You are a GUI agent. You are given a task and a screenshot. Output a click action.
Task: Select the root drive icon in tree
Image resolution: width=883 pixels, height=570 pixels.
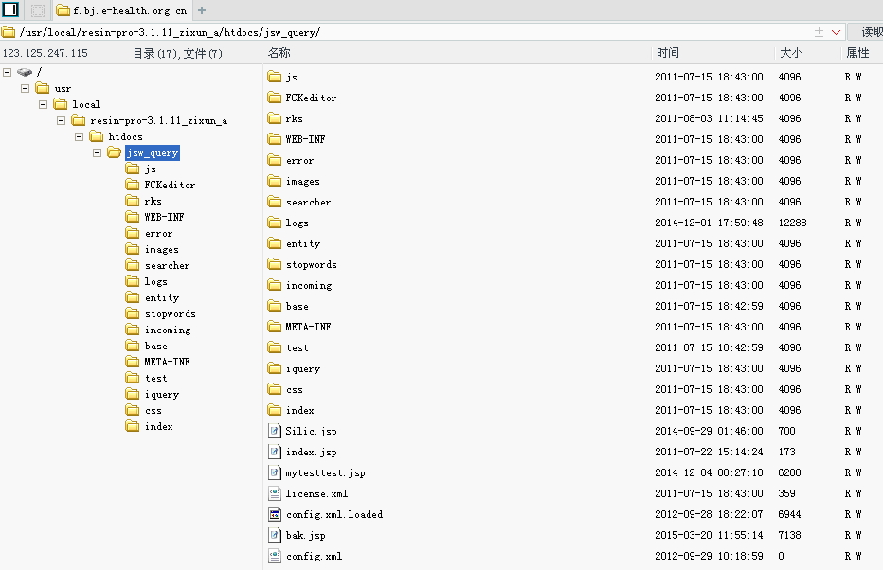pyautogui.click(x=25, y=72)
